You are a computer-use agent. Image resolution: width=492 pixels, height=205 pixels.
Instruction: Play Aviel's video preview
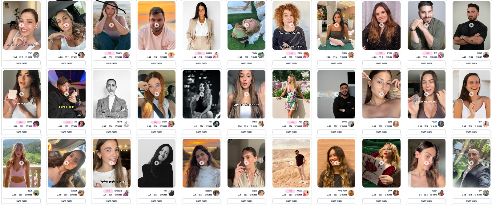coord(471,25)
